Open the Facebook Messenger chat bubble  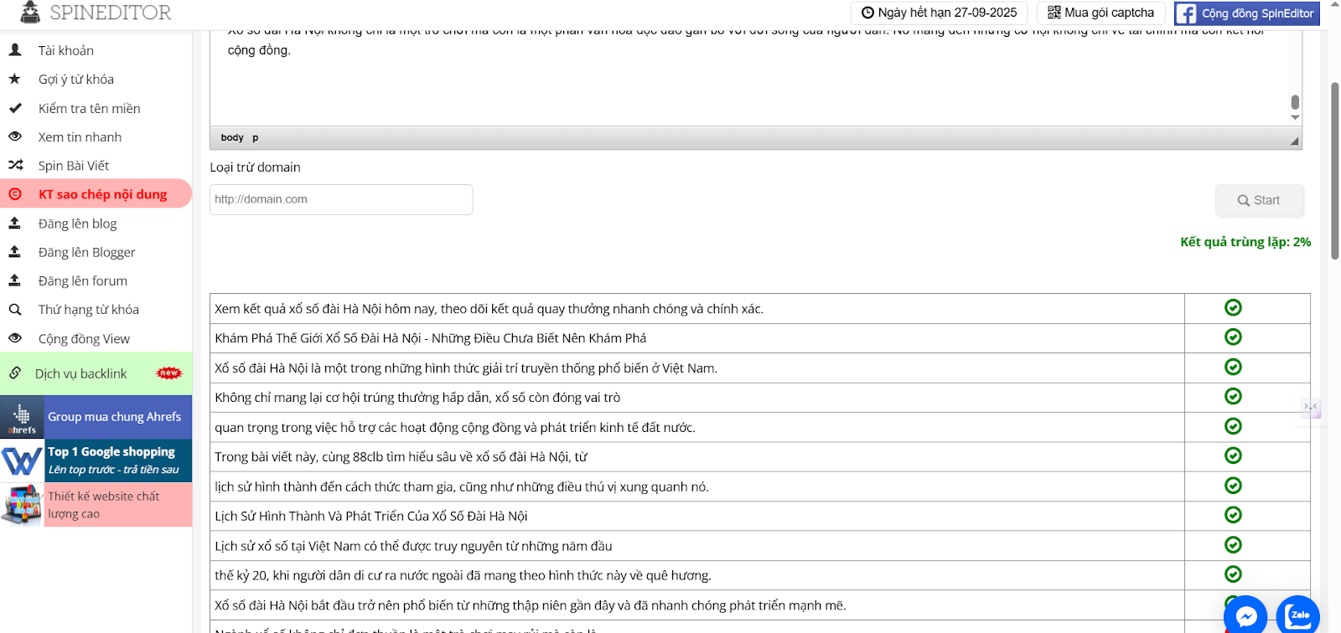[x=1245, y=615]
